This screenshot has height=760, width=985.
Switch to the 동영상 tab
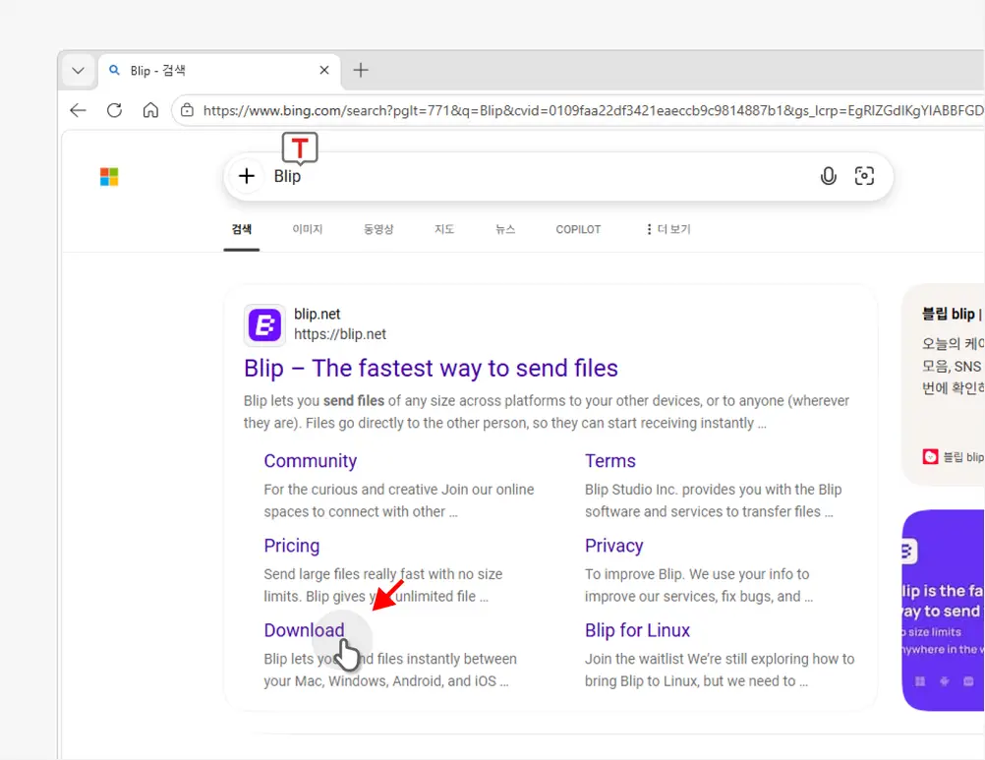point(377,229)
